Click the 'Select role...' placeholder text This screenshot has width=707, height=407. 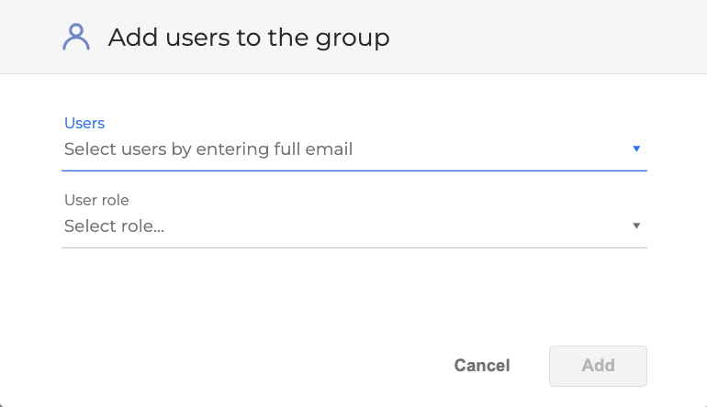pyautogui.click(x=114, y=225)
